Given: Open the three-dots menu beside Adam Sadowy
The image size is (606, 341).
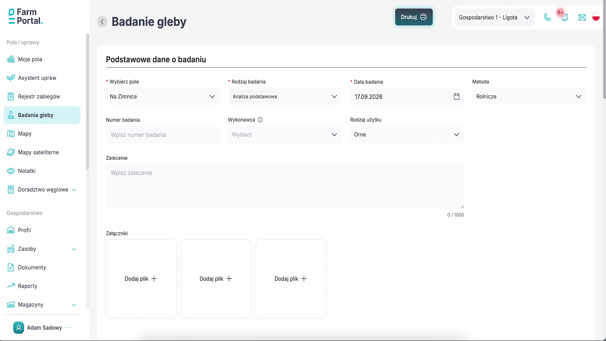Looking at the screenshot, I should click(x=68, y=328).
